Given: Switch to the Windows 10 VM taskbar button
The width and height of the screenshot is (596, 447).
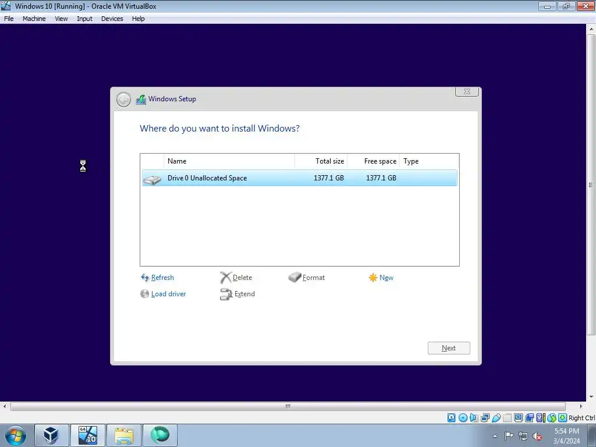Looking at the screenshot, I should coord(87,435).
